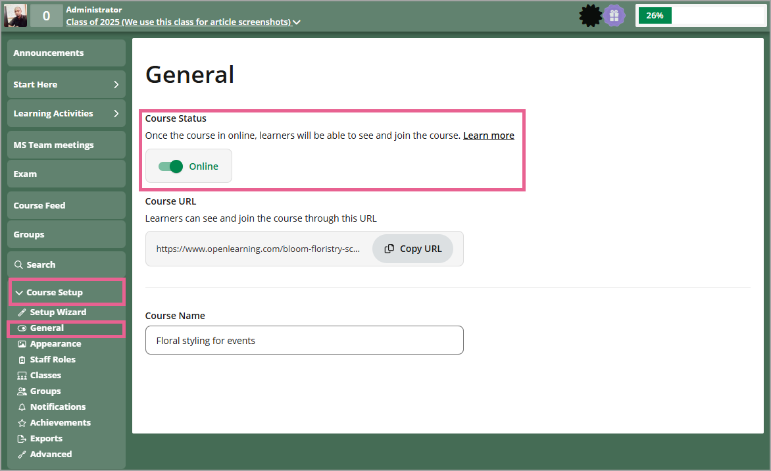Click the black badge icon in header
The width and height of the screenshot is (771, 471).
pos(590,16)
